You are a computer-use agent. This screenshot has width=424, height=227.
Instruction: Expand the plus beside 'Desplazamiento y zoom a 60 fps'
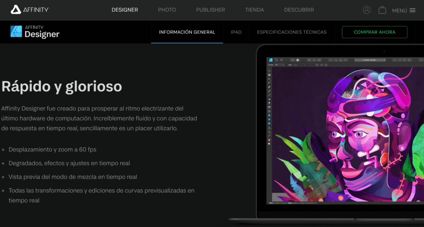[x=3, y=149]
